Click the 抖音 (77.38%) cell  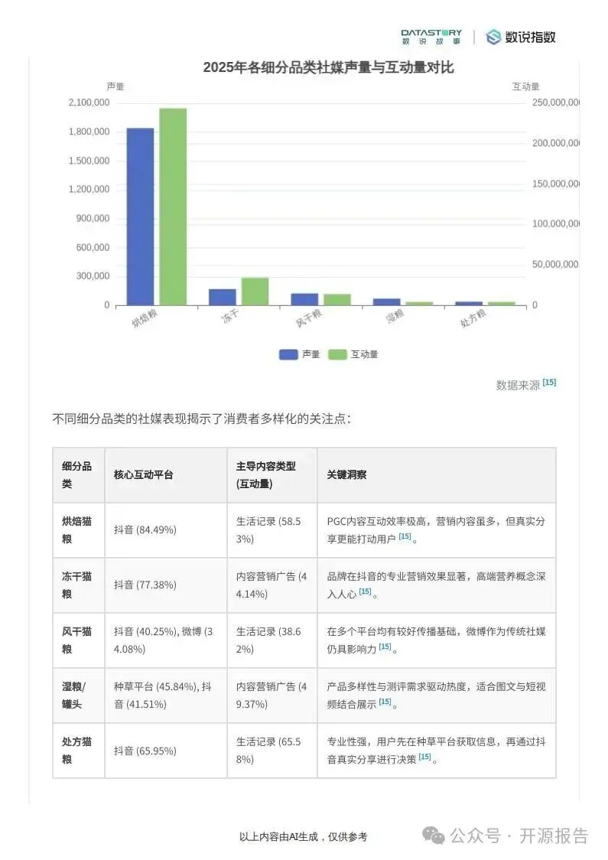(x=165, y=585)
